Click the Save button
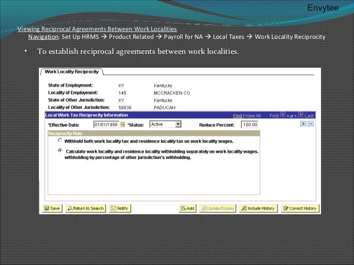354x265 pixels. (x=52, y=208)
